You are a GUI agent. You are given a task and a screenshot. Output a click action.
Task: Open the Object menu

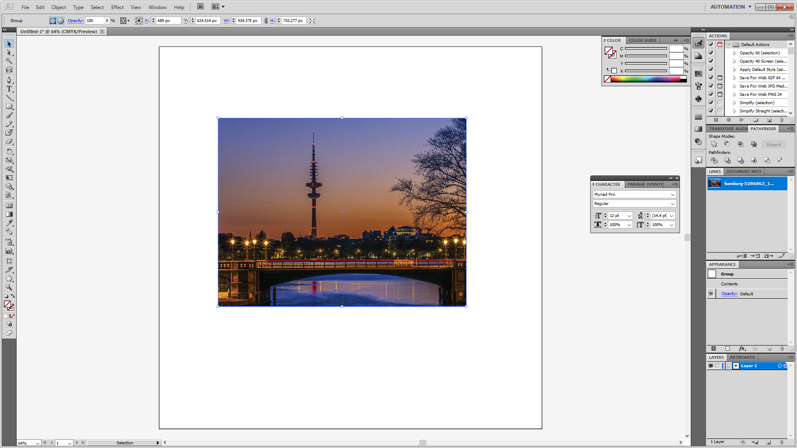coord(59,7)
